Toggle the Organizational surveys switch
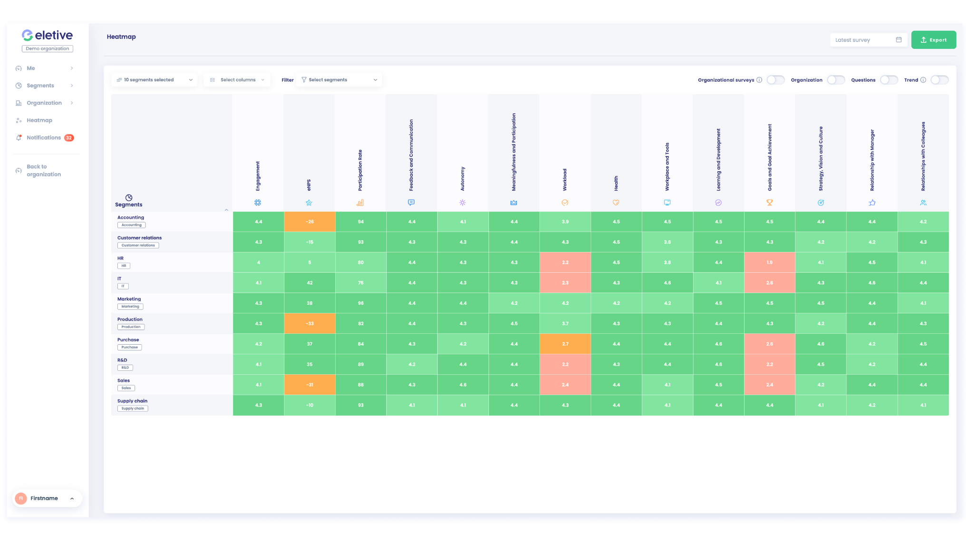This screenshot has width=969, height=544. pos(775,79)
